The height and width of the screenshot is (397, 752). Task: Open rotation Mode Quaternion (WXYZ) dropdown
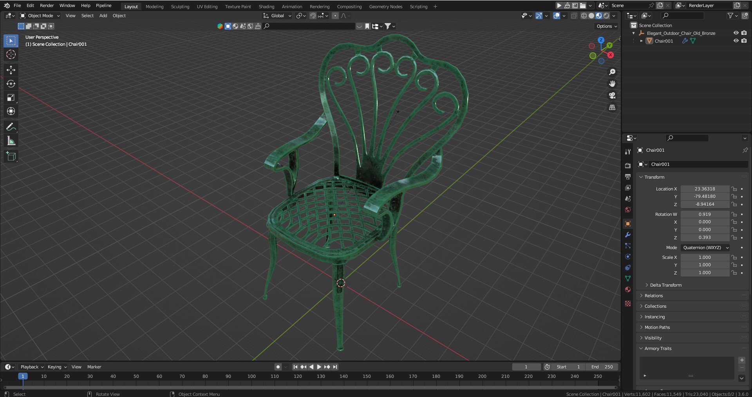[x=705, y=248]
